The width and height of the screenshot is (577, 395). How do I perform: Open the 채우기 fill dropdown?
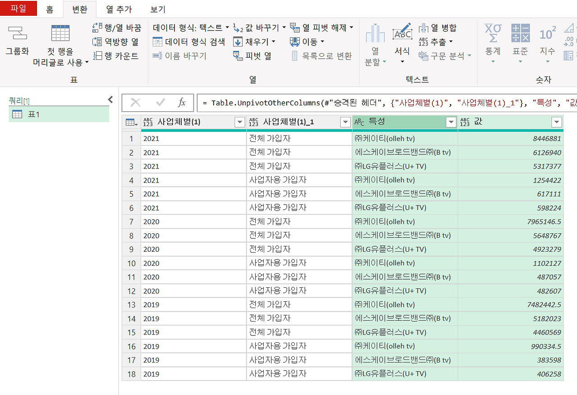pos(254,42)
